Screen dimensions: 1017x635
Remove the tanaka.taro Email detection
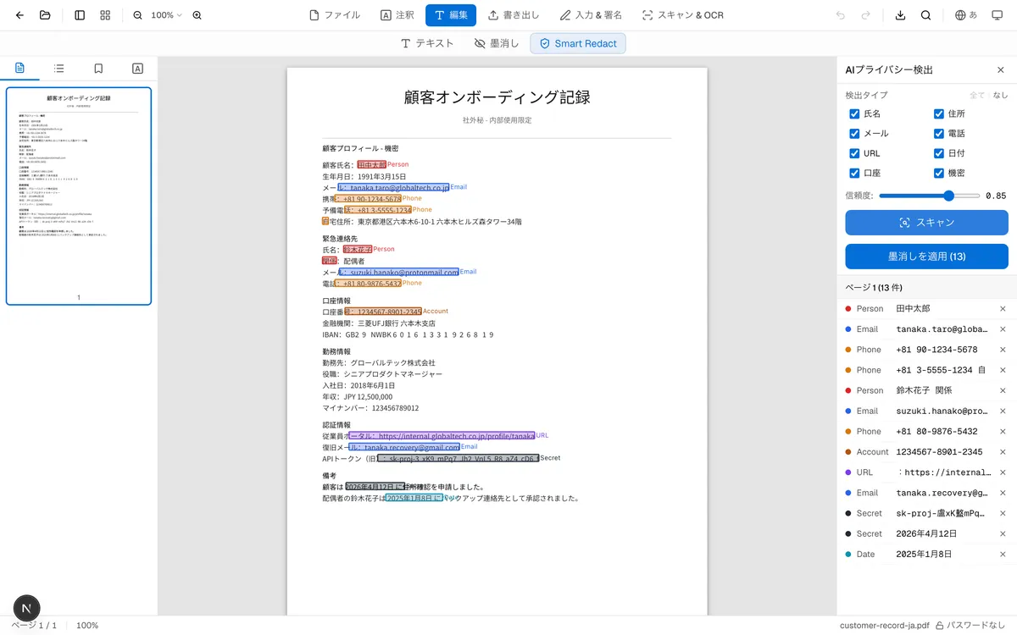coord(1003,329)
